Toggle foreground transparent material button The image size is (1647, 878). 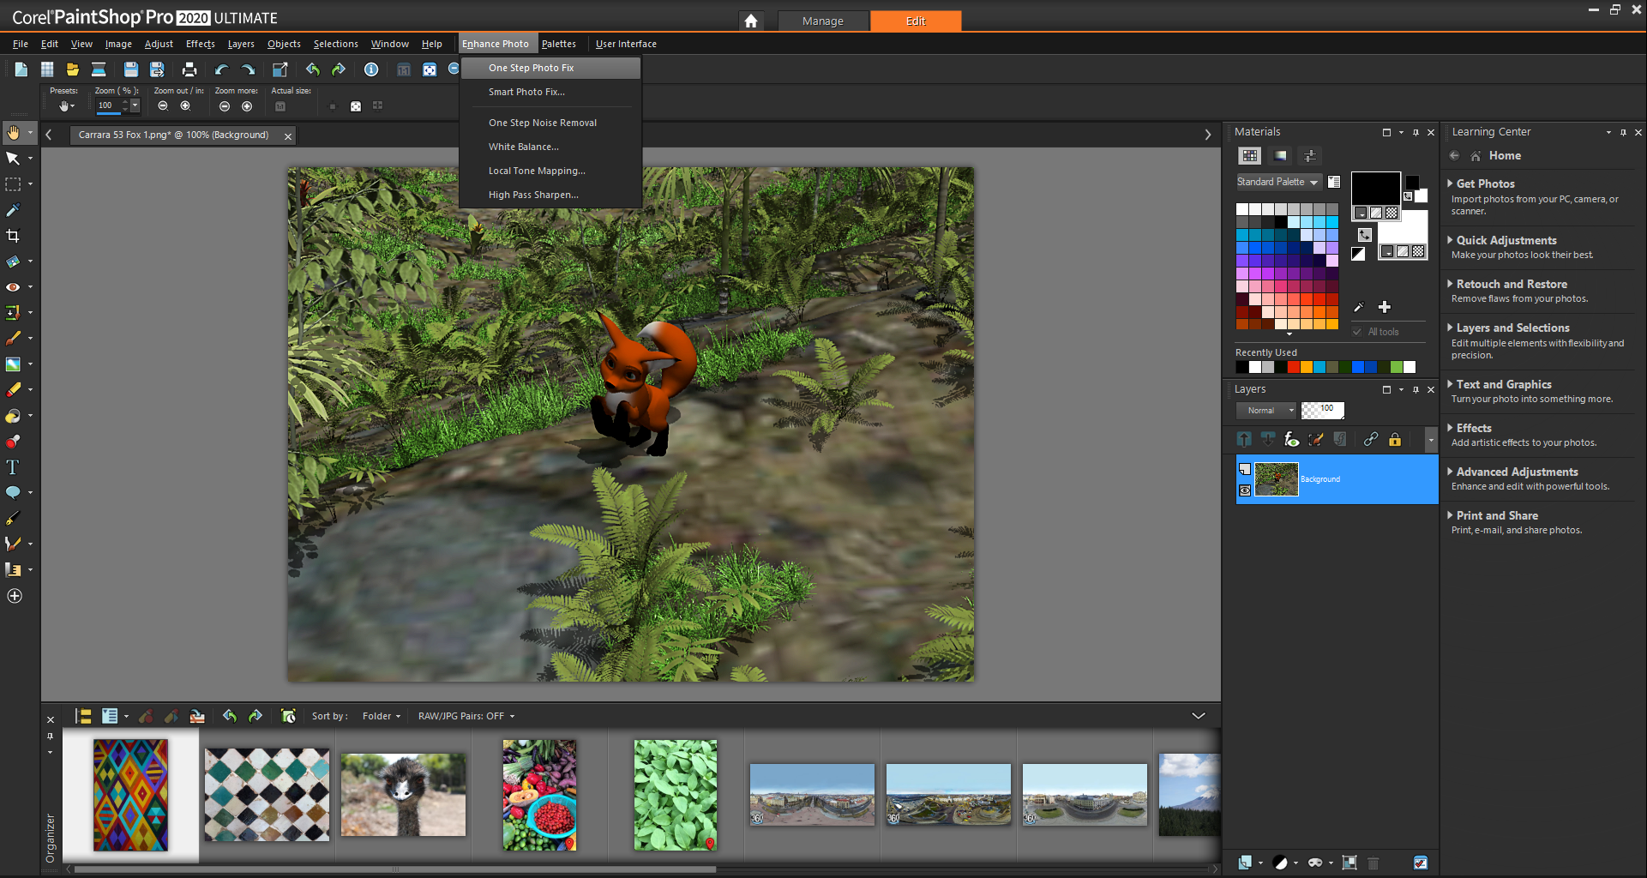[1392, 213]
